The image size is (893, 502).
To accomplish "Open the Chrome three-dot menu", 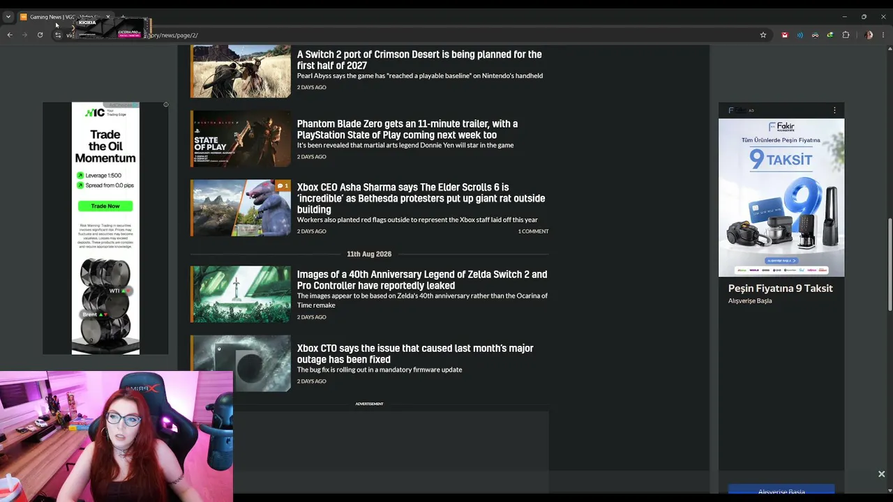I will [883, 35].
